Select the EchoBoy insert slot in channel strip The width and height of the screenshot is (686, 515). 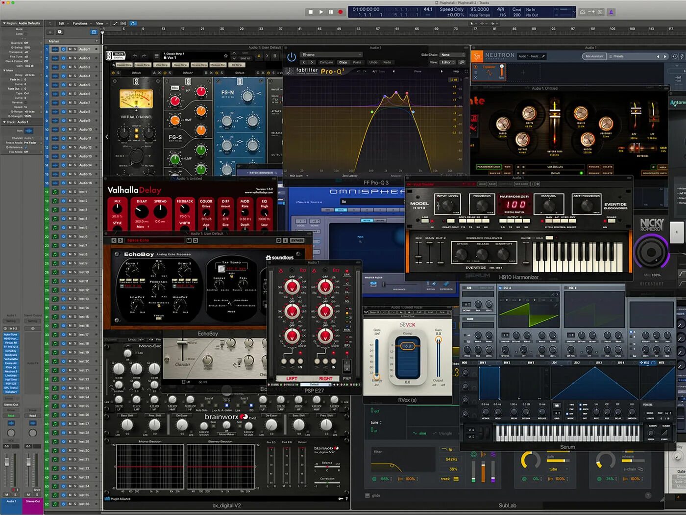11,351
